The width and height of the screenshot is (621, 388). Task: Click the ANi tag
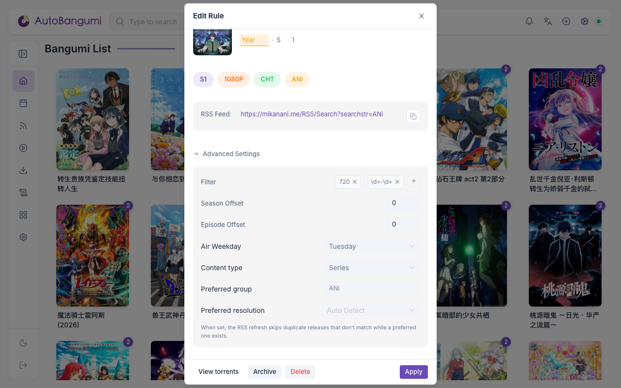(x=297, y=79)
